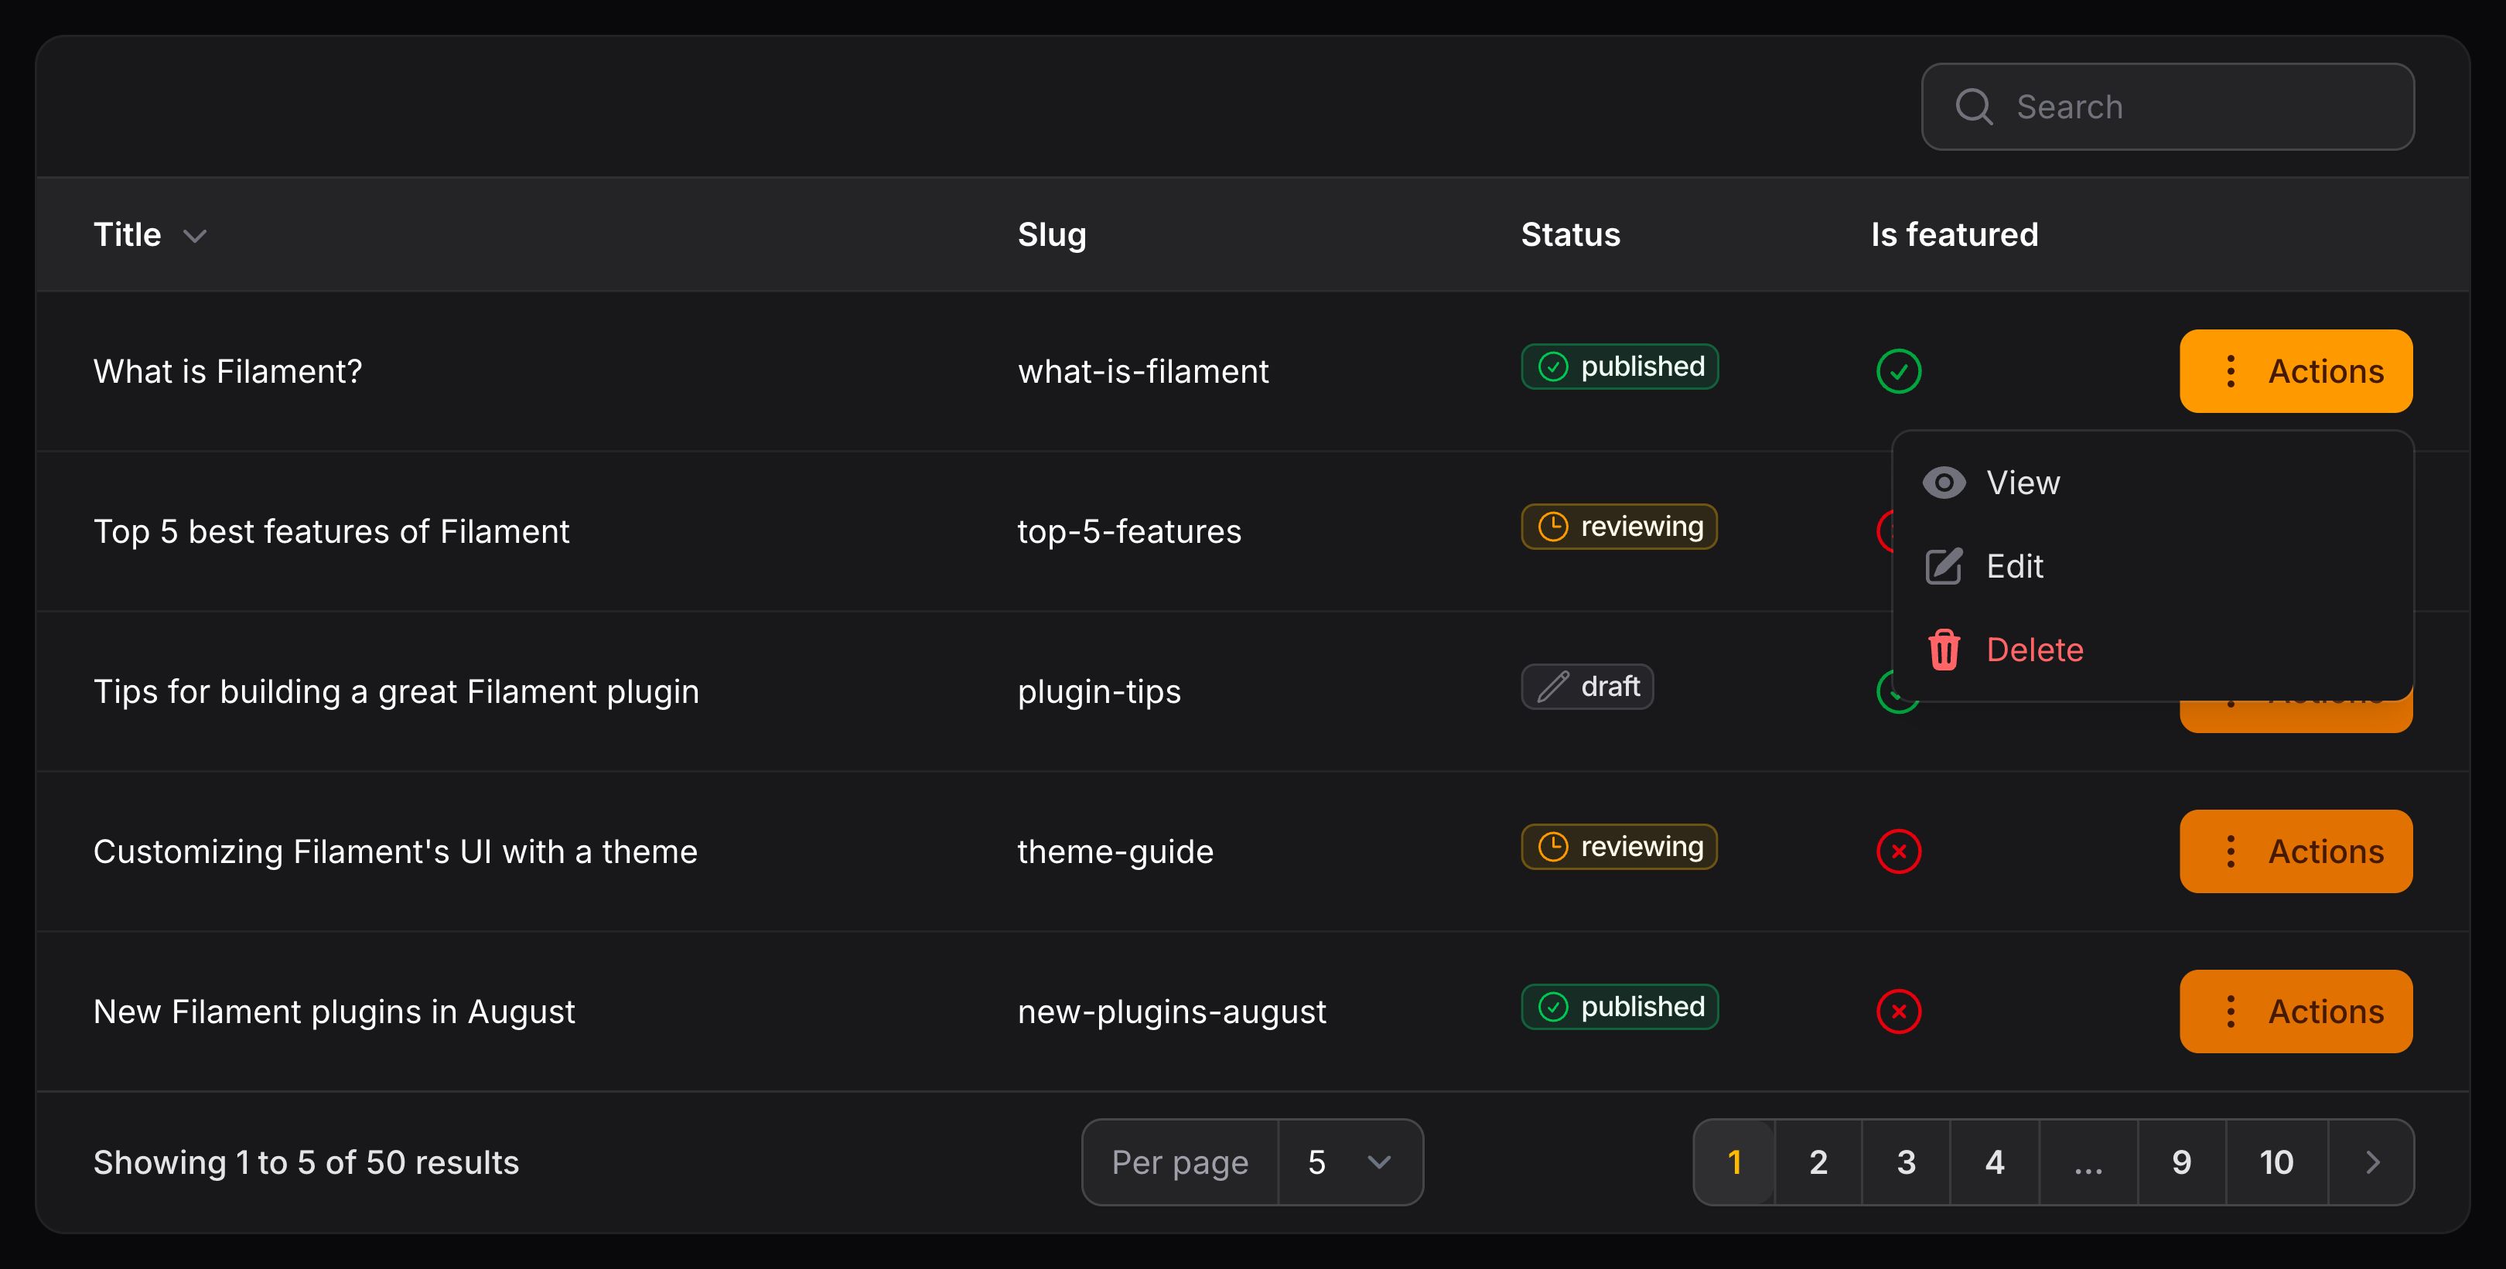Click the pencil icon beside Edit
Viewport: 2506px width, 1269px height.
point(1943,567)
